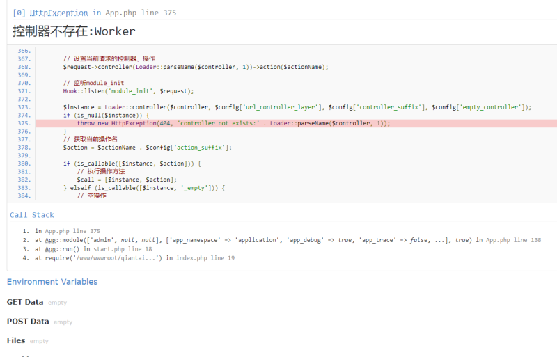Click 'empty' next to POST Data
Screen dimensions: 557x357
click(63, 322)
